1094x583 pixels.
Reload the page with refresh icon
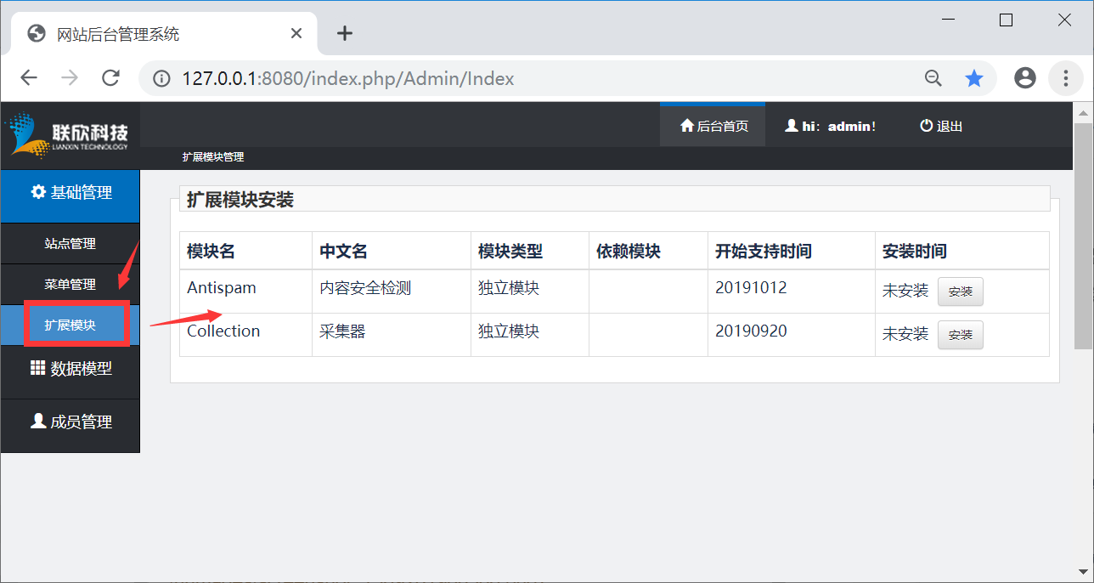(x=110, y=78)
